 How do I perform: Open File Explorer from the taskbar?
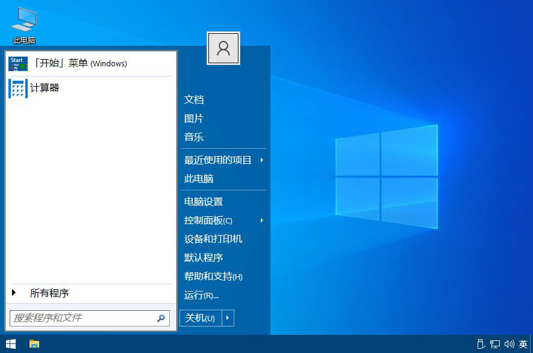tap(34, 345)
